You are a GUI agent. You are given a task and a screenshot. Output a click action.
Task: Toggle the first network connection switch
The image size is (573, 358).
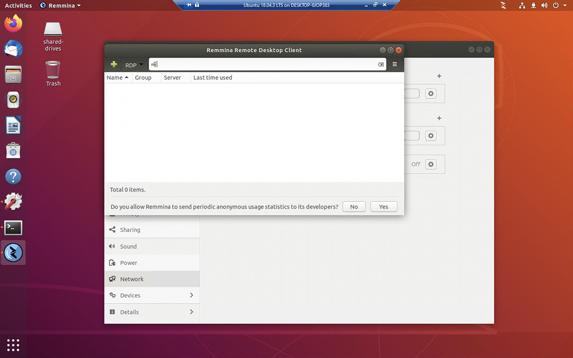412,94
